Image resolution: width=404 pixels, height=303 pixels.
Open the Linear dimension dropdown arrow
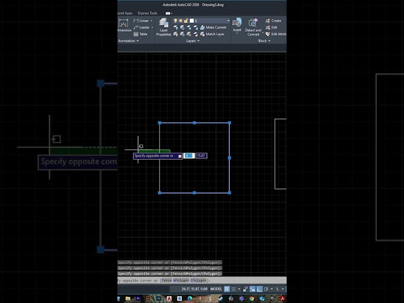point(151,21)
